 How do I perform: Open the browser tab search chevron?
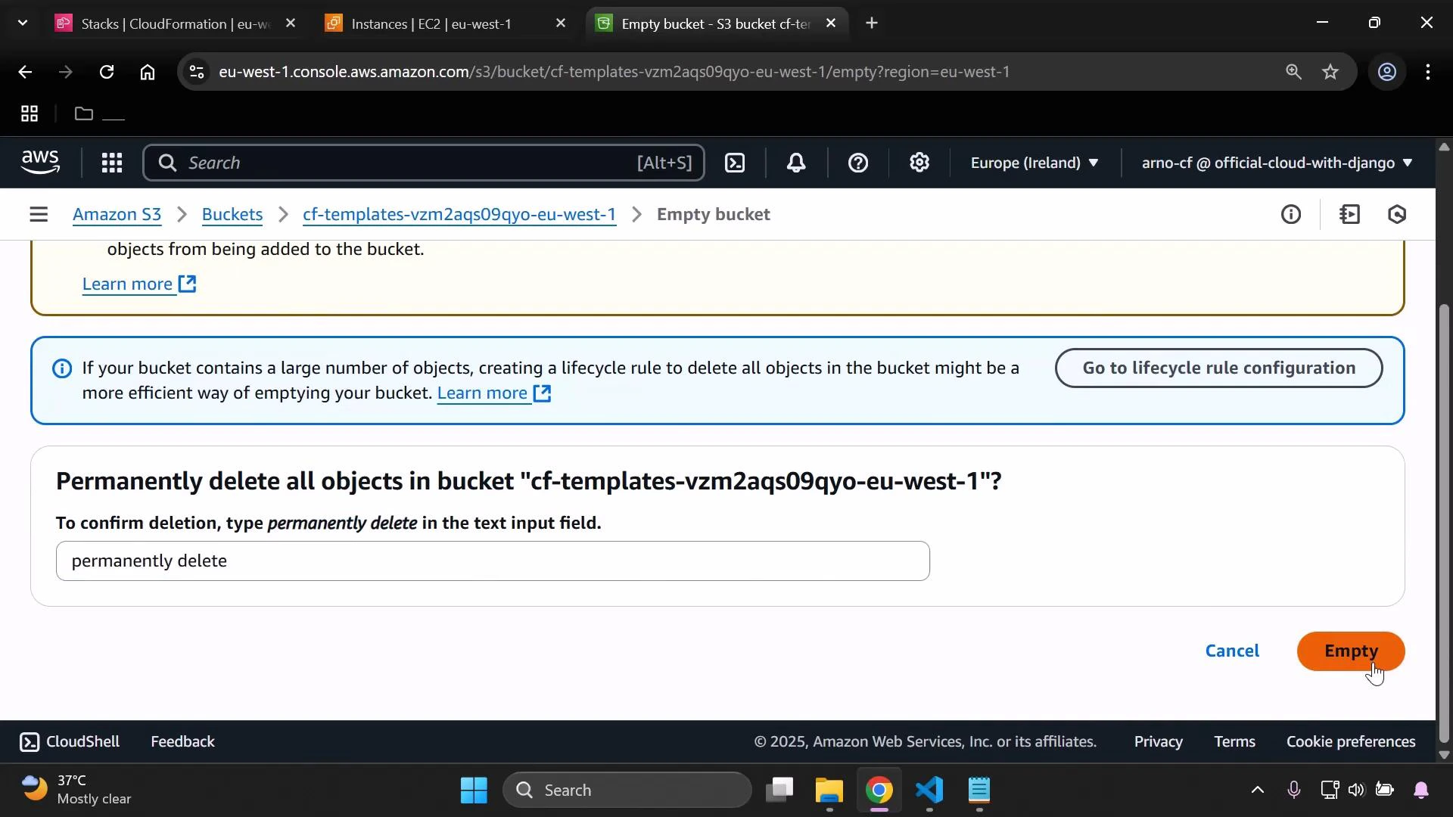coord(22,23)
